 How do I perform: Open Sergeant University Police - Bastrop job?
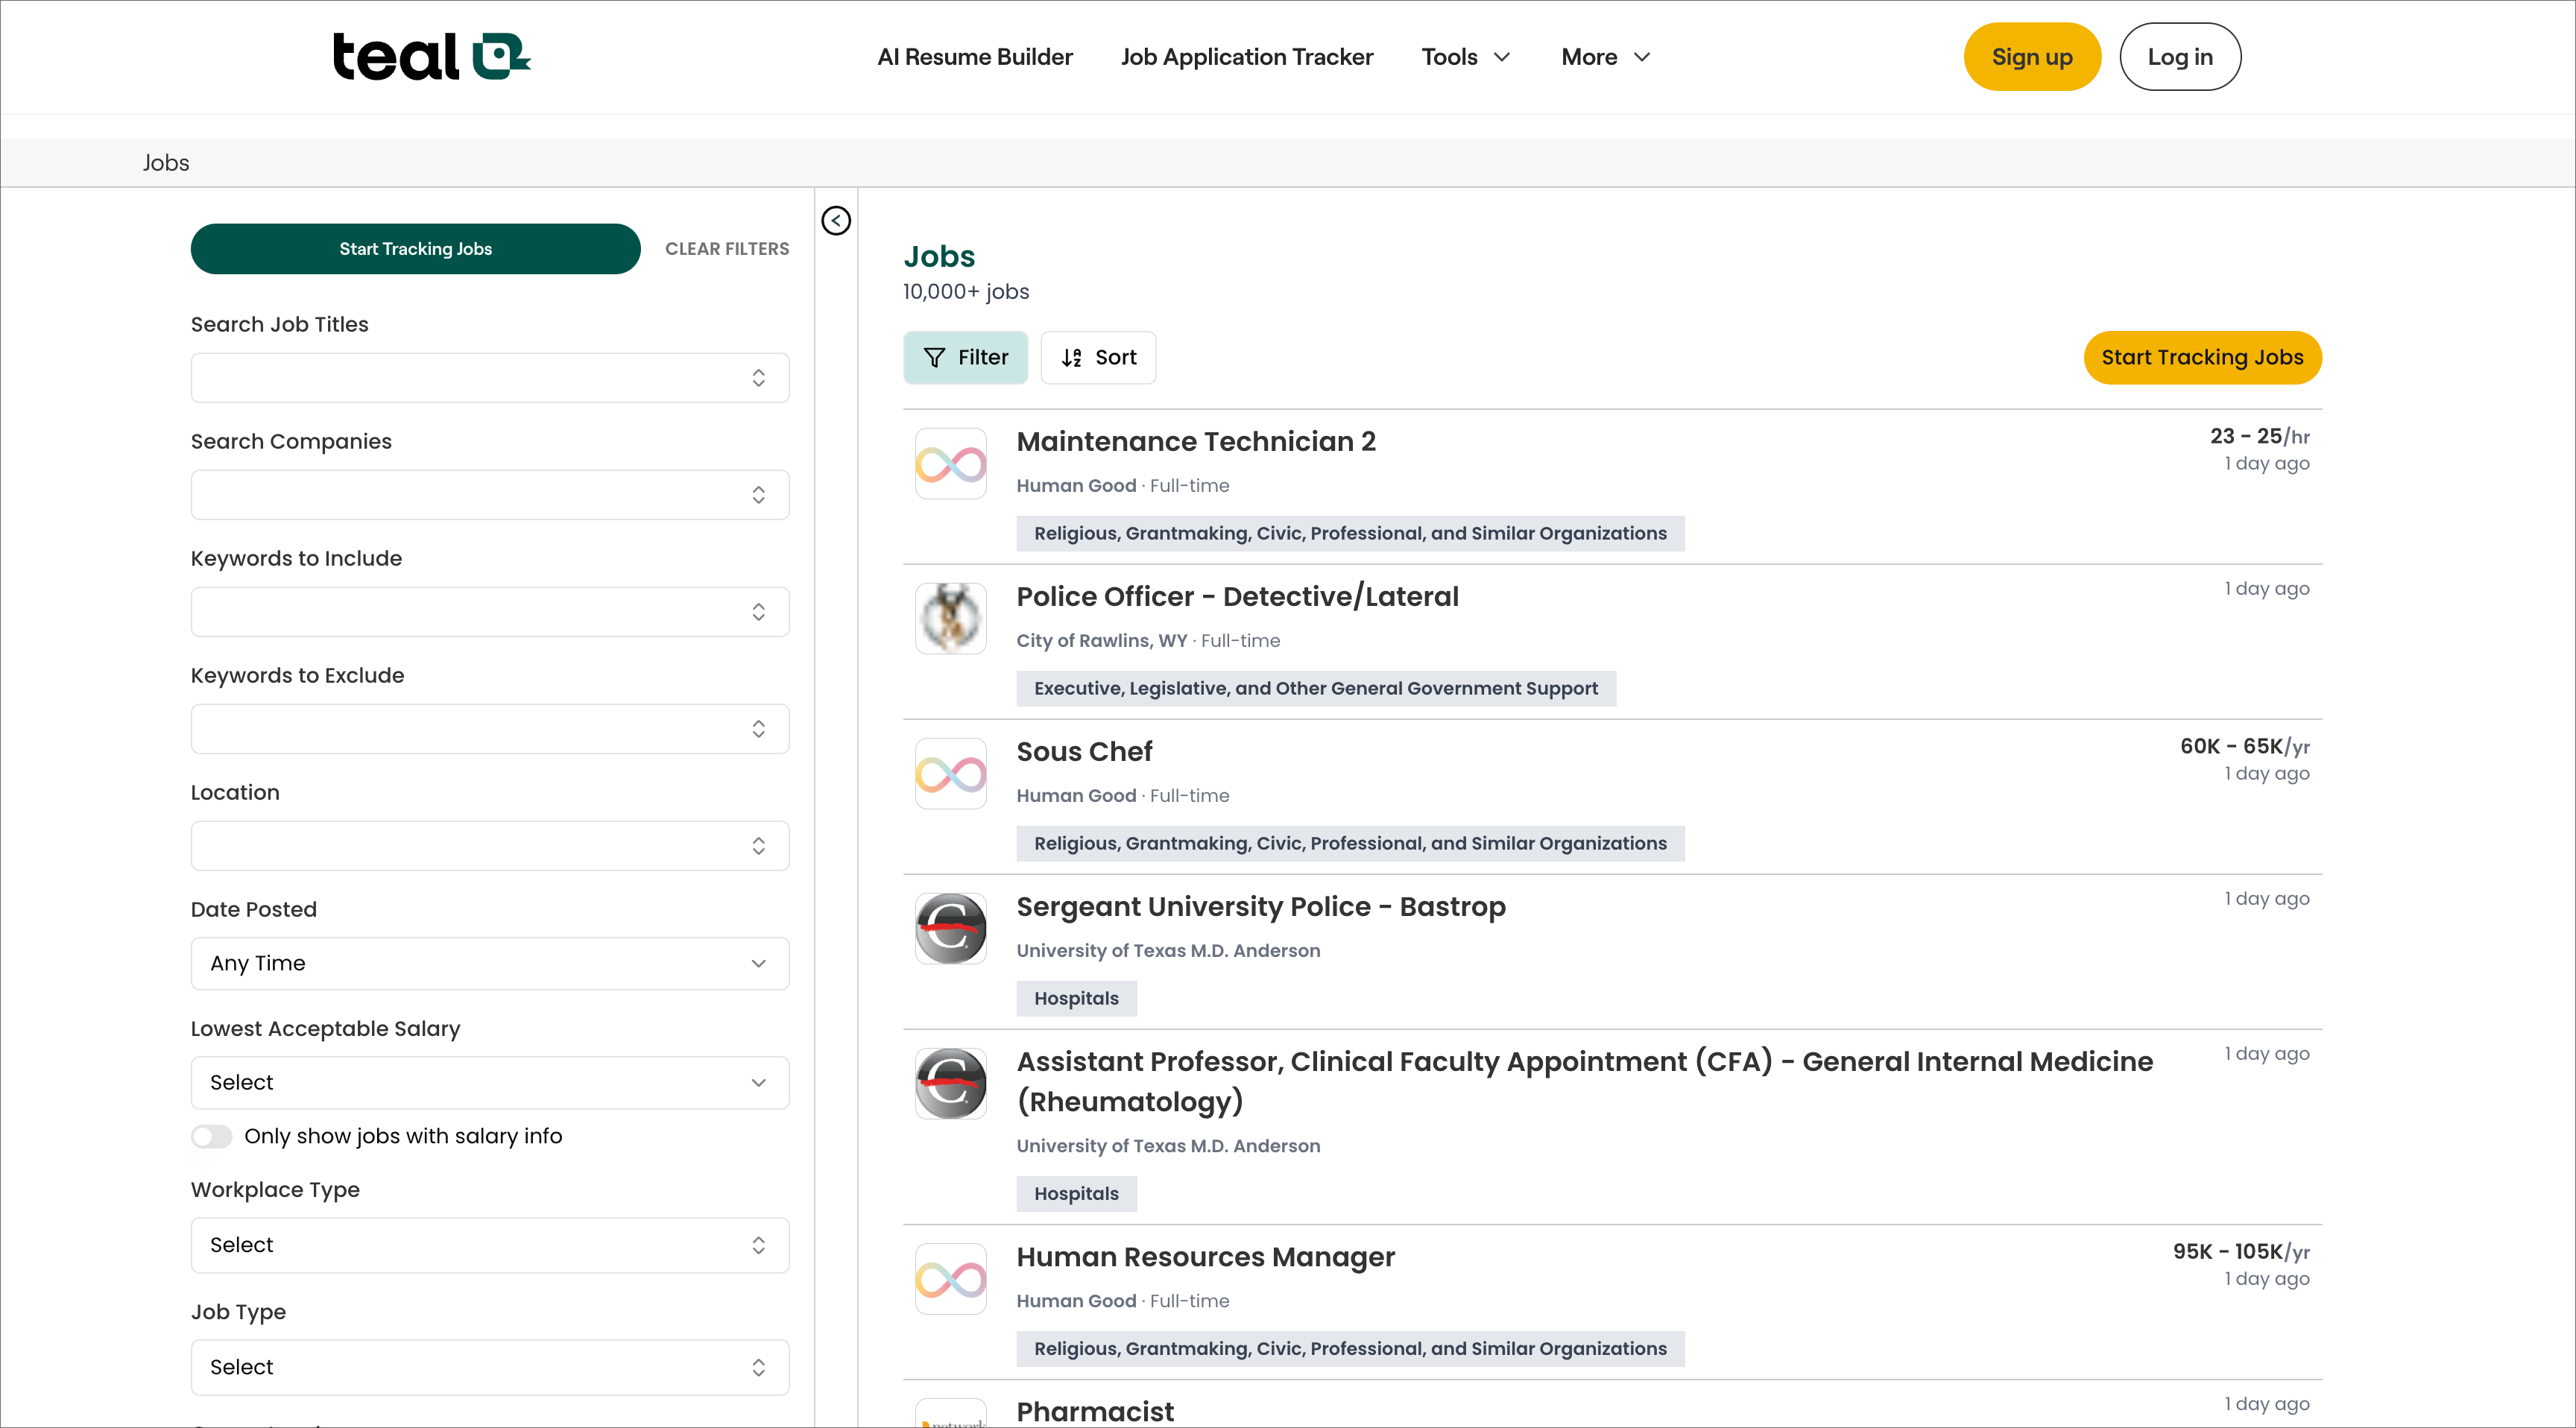pos(1261,907)
